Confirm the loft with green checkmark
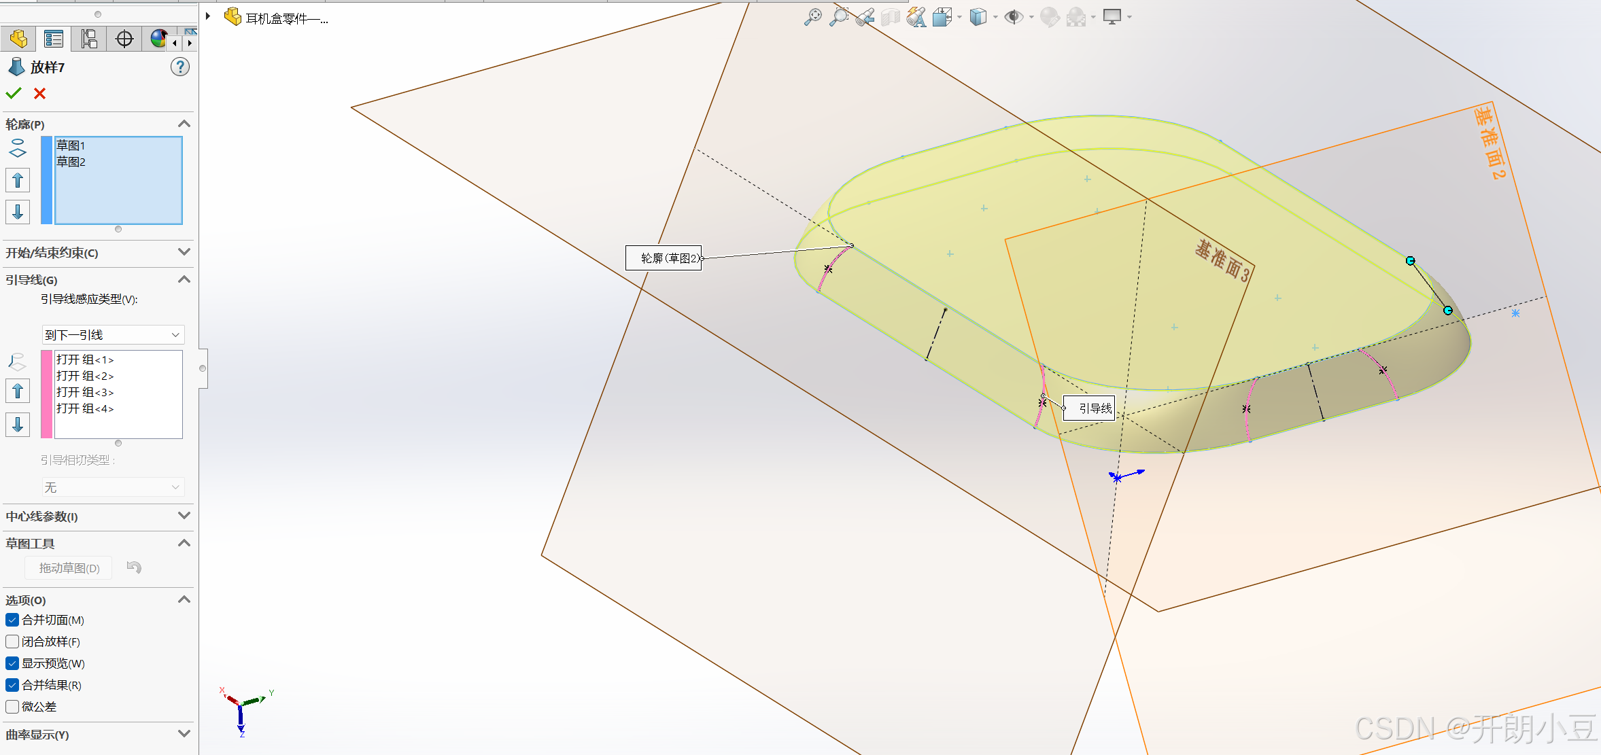Viewport: 1601px width, 755px height. pyautogui.click(x=14, y=93)
